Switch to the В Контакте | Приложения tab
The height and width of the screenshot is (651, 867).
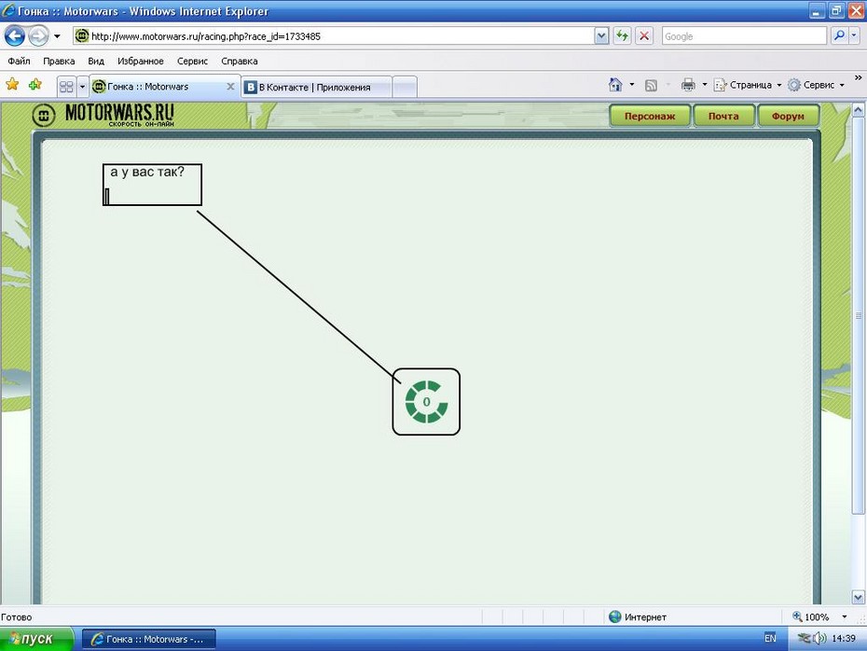click(314, 87)
